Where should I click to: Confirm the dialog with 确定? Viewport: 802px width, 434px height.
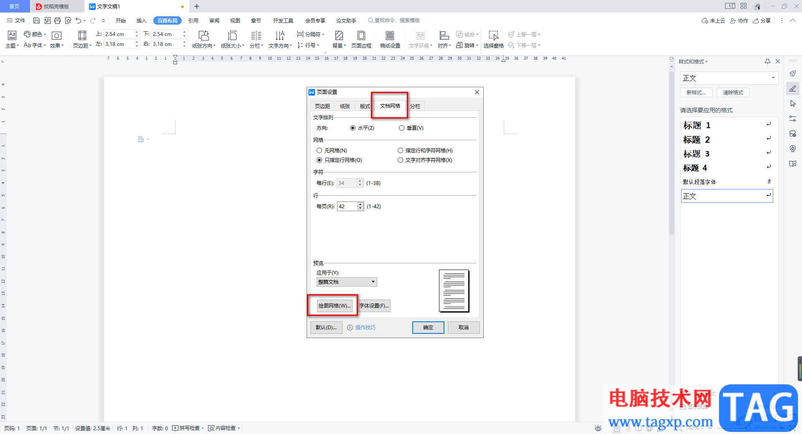tap(428, 328)
